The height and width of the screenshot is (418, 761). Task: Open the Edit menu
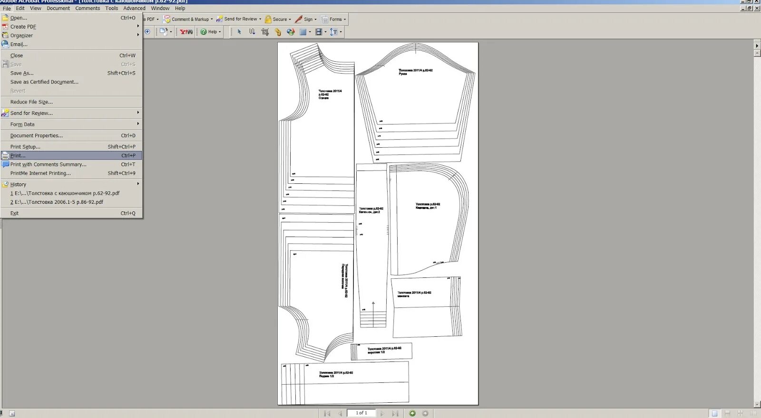(20, 8)
